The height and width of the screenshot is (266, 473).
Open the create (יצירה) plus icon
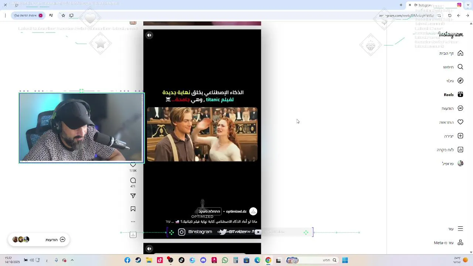(x=460, y=136)
